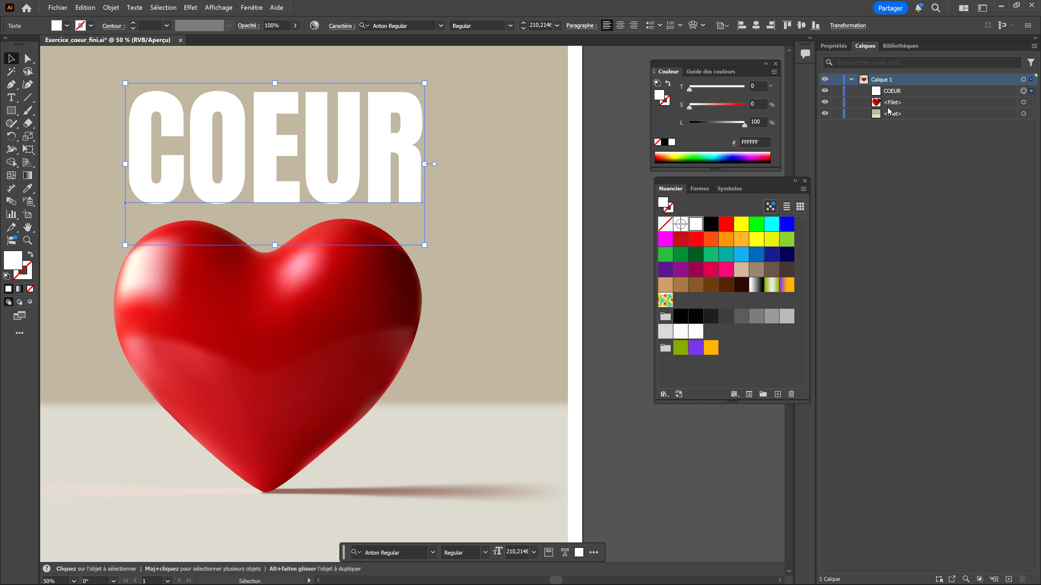
Task: Select the Type tool
Action: click(x=11, y=97)
